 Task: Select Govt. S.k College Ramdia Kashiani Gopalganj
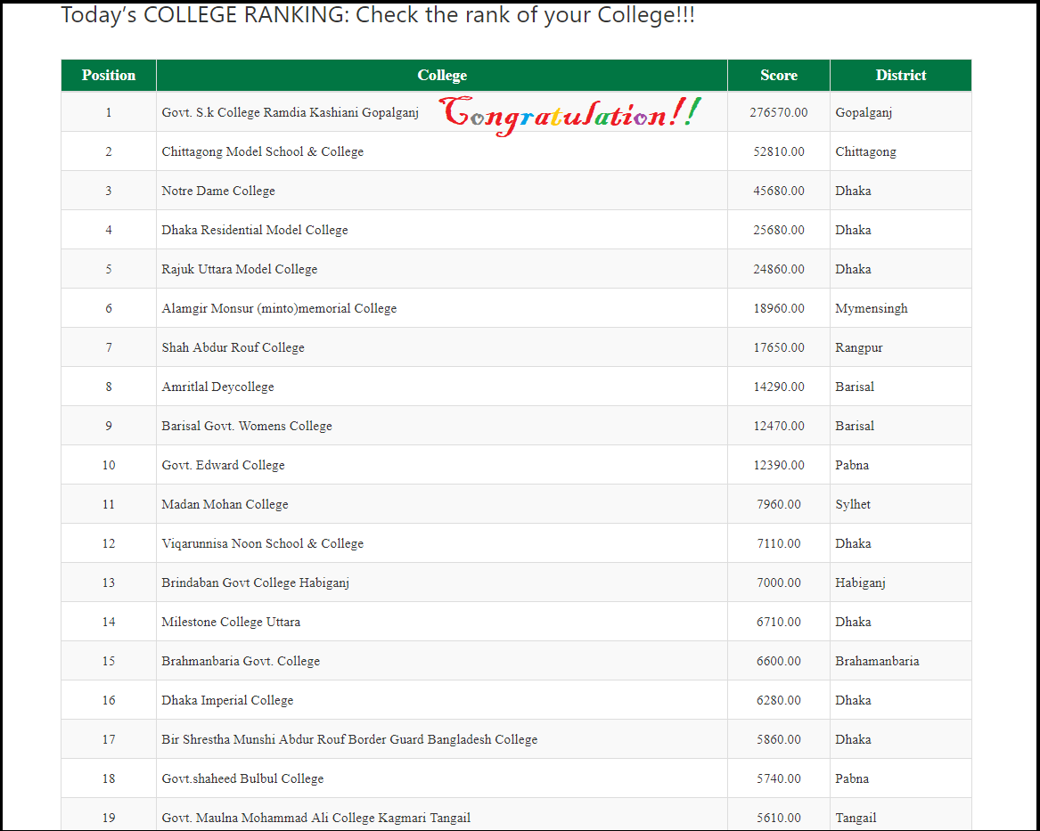(x=290, y=112)
